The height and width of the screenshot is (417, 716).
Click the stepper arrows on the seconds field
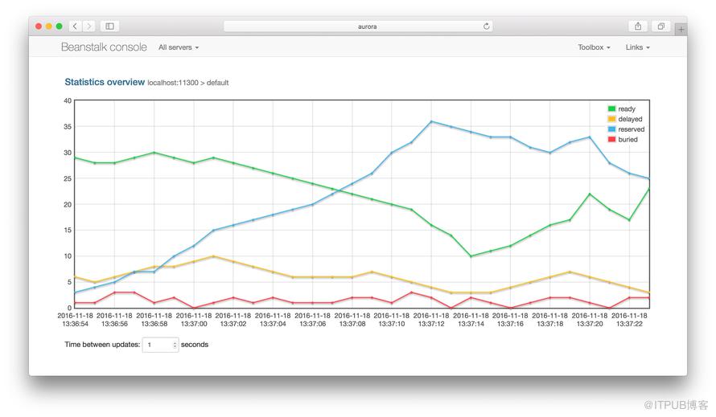point(175,345)
